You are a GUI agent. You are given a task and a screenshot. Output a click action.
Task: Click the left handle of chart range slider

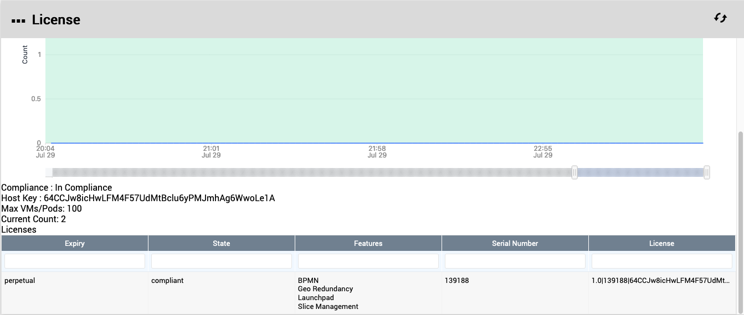coord(574,172)
